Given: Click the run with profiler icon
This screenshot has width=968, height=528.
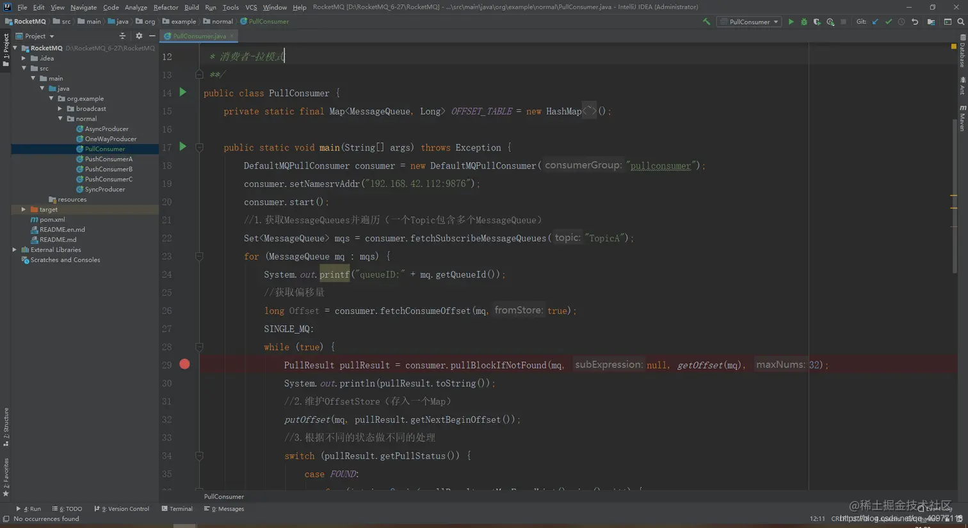Looking at the screenshot, I should [x=830, y=22].
